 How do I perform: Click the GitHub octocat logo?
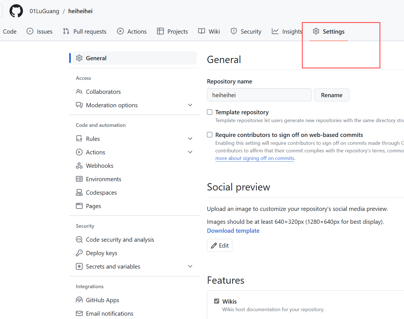click(x=16, y=11)
